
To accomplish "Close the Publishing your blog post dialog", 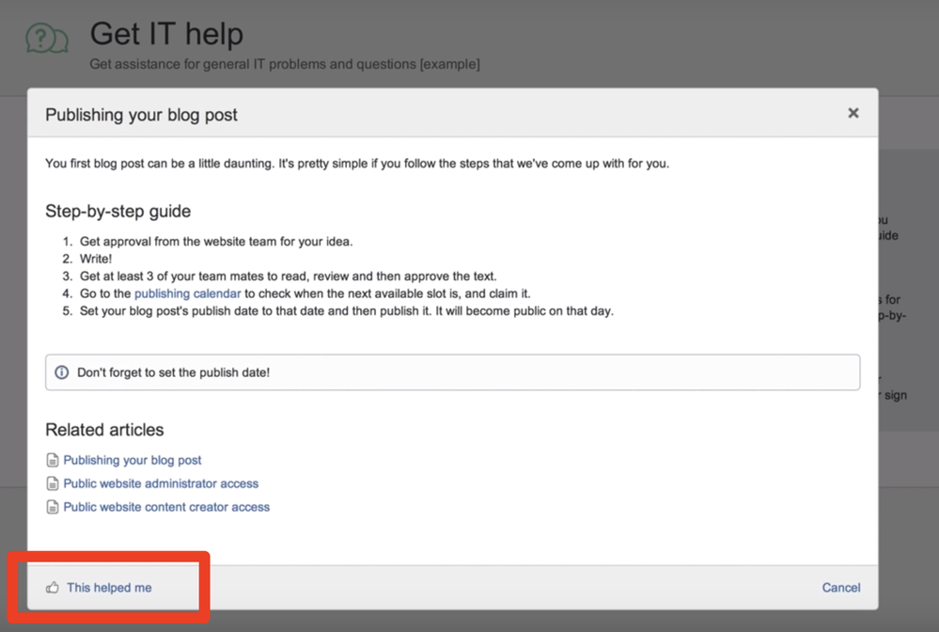I will click(x=853, y=113).
